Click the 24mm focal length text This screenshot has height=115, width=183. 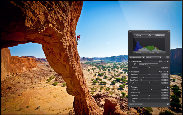(x=159, y=53)
